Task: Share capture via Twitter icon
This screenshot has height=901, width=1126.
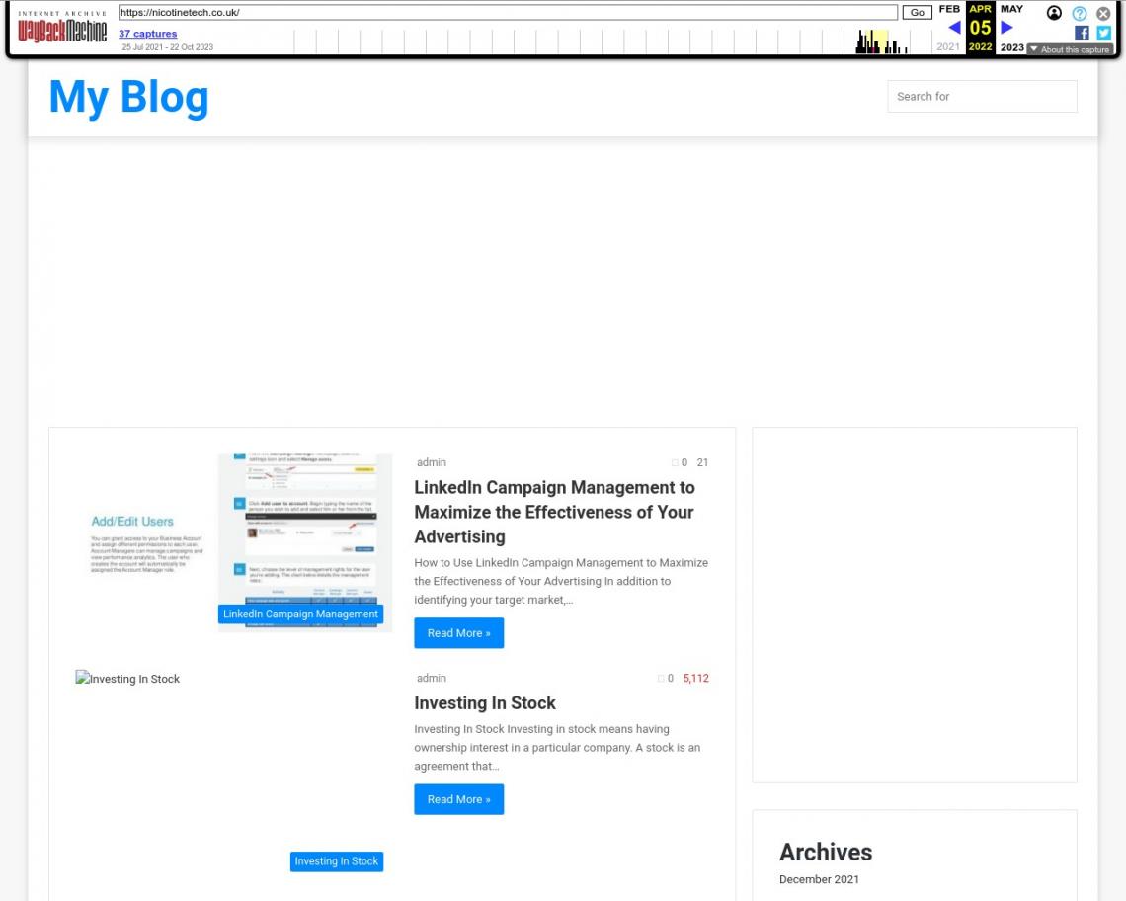Action: click(x=1103, y=32)
